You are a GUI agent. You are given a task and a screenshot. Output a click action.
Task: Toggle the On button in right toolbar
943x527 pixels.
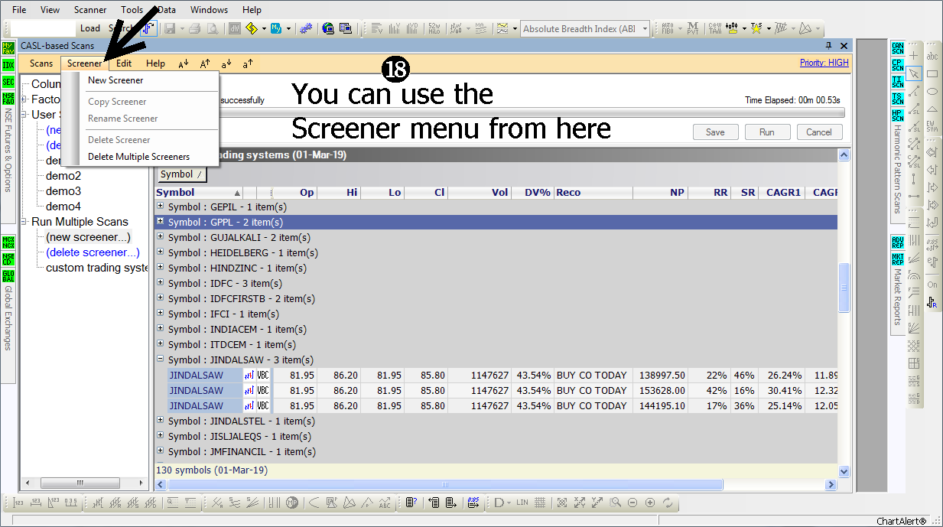932,285
